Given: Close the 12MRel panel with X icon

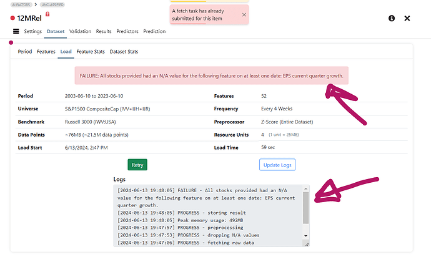Looking at the screenshot, I should [407, 19].
